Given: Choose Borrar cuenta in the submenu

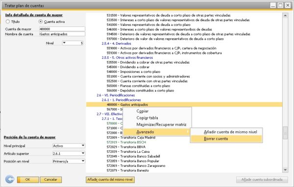Looking at the screenshot, I should [226, 139].
